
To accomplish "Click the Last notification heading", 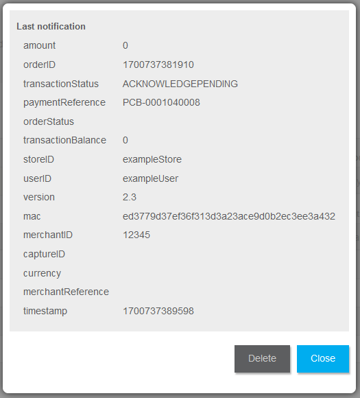I will (51, 26).
